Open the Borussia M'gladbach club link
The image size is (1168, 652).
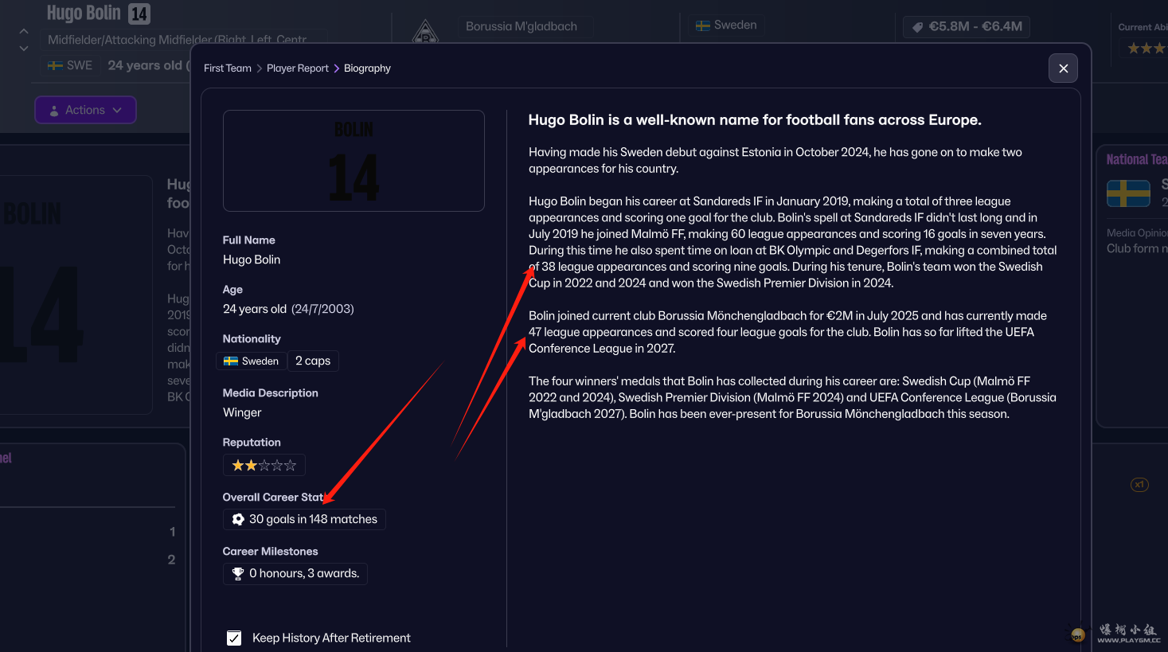tap(521, 26)
